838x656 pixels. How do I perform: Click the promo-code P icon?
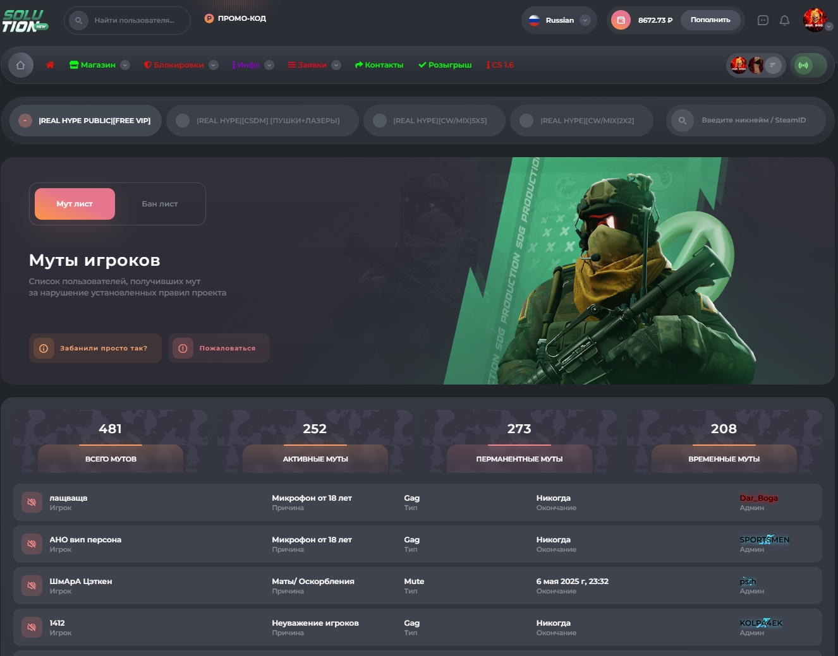coord(208,18)
